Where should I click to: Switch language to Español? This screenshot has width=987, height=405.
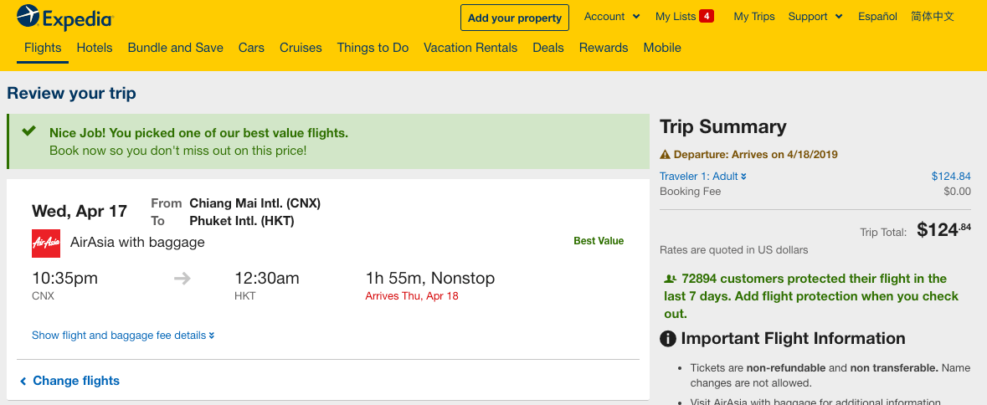877,17
